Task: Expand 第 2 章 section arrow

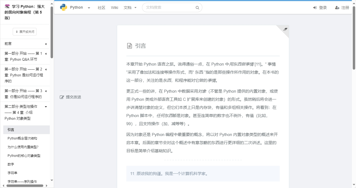Action: click(x=46, y=69)
